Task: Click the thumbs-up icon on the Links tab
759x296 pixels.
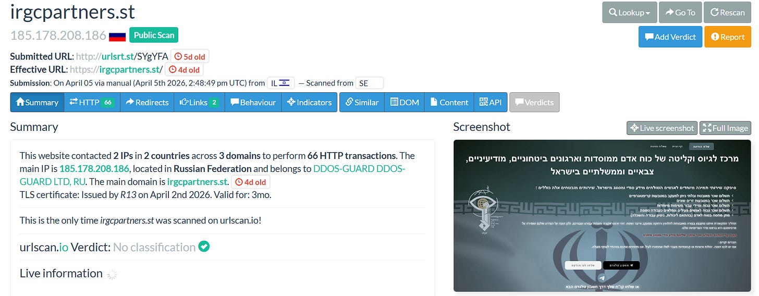Action: click(x=184, y=102)
